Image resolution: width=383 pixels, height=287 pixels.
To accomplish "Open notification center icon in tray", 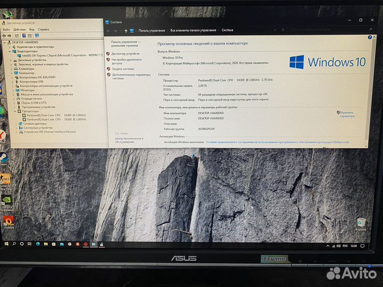I will click(362, 246).
